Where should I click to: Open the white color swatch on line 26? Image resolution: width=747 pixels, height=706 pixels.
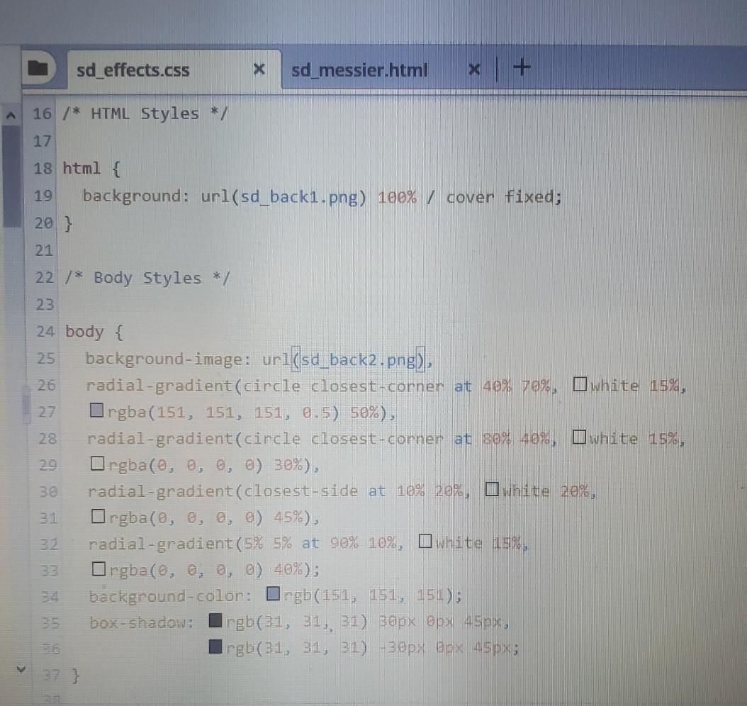pos(580,384)
